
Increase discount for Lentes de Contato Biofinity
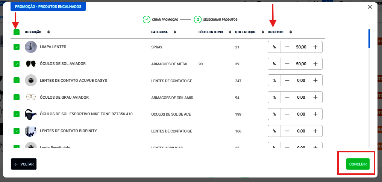coord(315,131)
